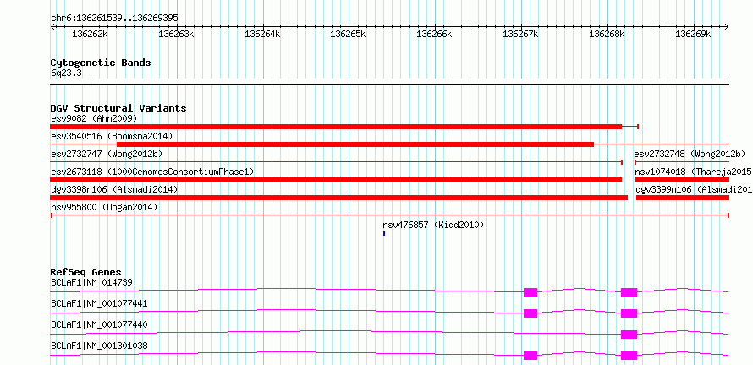Select transcript label BCLAF1|NM_014739
This screenshot has height=365, width=753.
[91, 282]
